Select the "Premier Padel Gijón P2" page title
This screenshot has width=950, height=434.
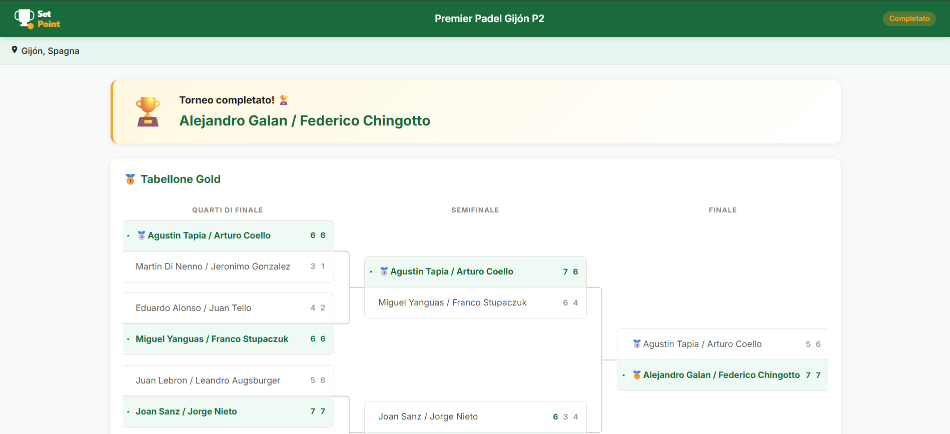pyautogui.click(x=489, y=18)
